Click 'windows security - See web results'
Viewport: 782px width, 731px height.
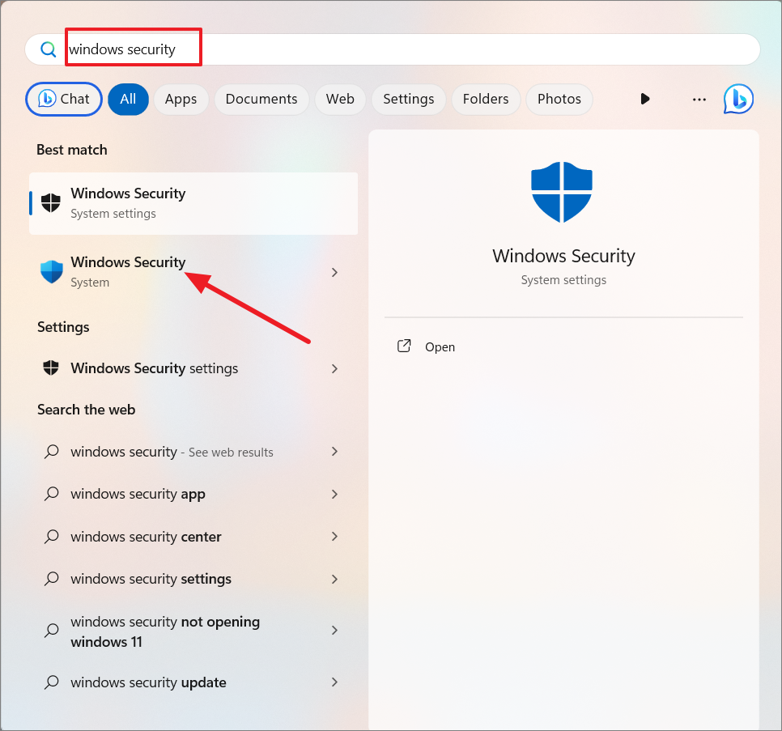[193, 452]
